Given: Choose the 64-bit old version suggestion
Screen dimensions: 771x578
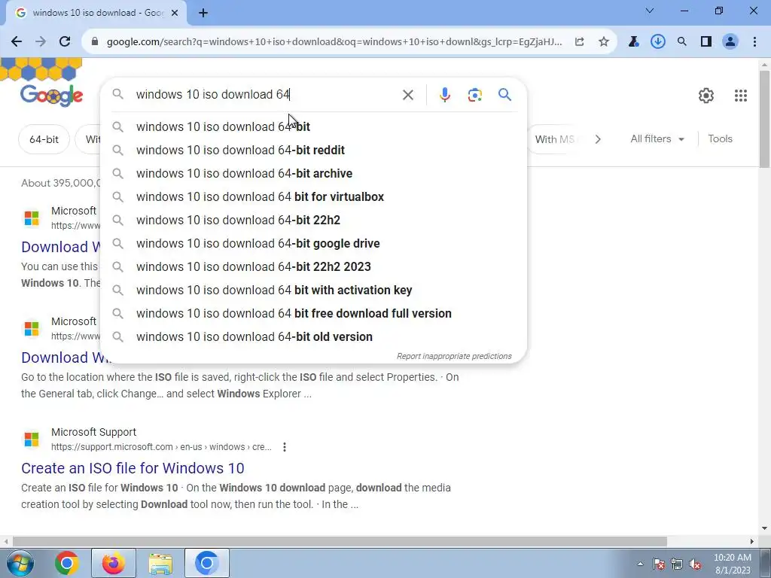Looking at the screenshot, I should point(314,336).
